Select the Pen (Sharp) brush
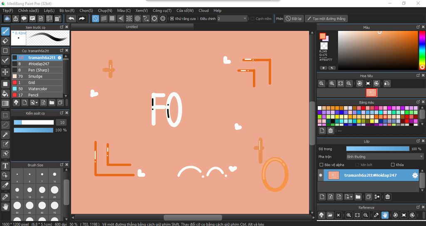This screenshot has width=426, height=226. [x=37, y=70]
